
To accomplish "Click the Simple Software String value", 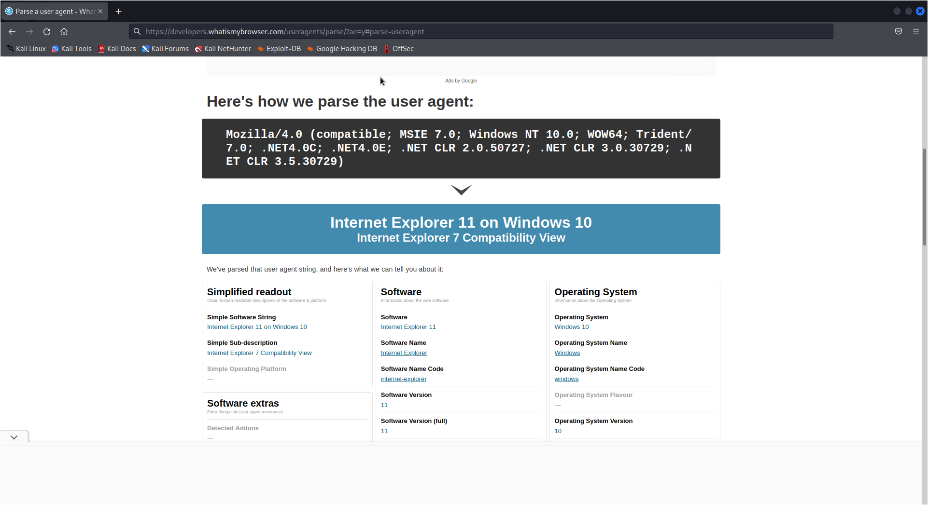I will [257, 327].
